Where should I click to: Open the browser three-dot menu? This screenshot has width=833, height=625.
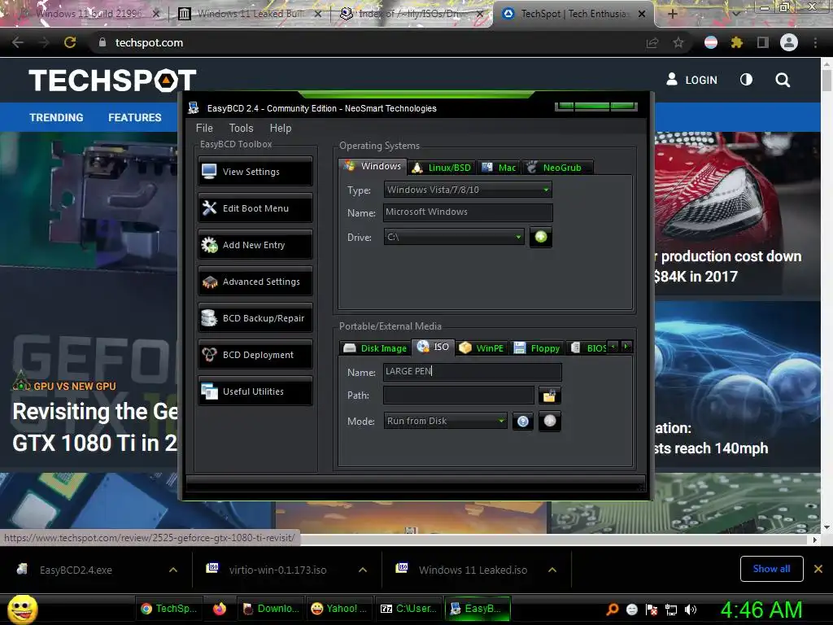click(x=815, y=42)
